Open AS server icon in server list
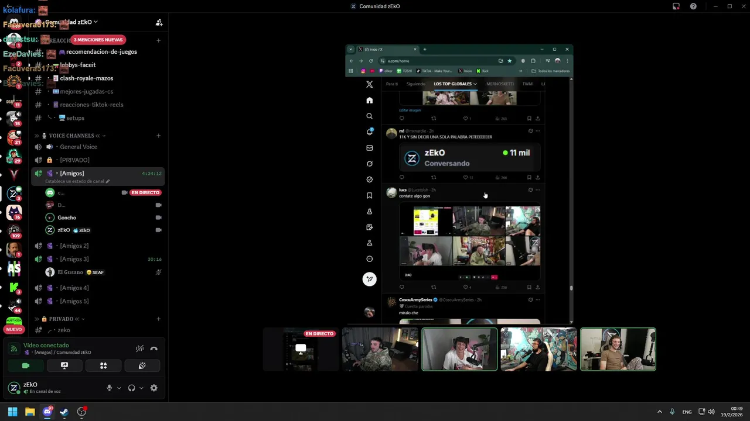750x421 pixels. tap(14, 269)
